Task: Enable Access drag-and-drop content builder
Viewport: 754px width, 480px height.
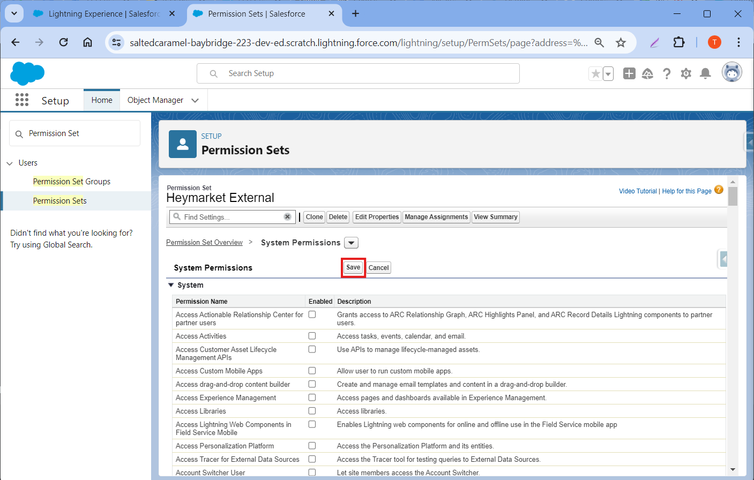Action: [312, 384]
